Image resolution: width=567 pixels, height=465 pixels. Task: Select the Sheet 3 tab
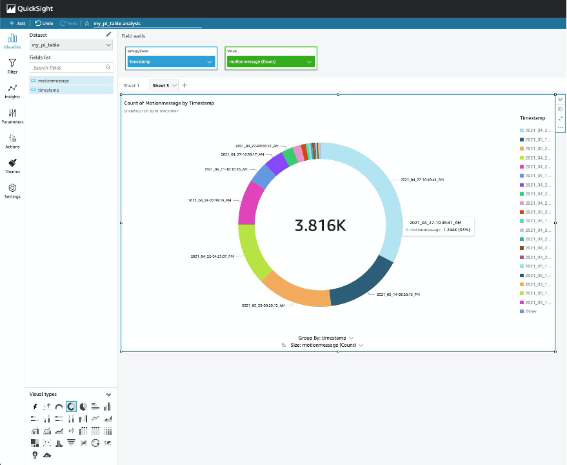(161, 85)
